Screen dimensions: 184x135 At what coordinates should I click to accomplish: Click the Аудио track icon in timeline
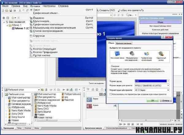pos(89,106)
